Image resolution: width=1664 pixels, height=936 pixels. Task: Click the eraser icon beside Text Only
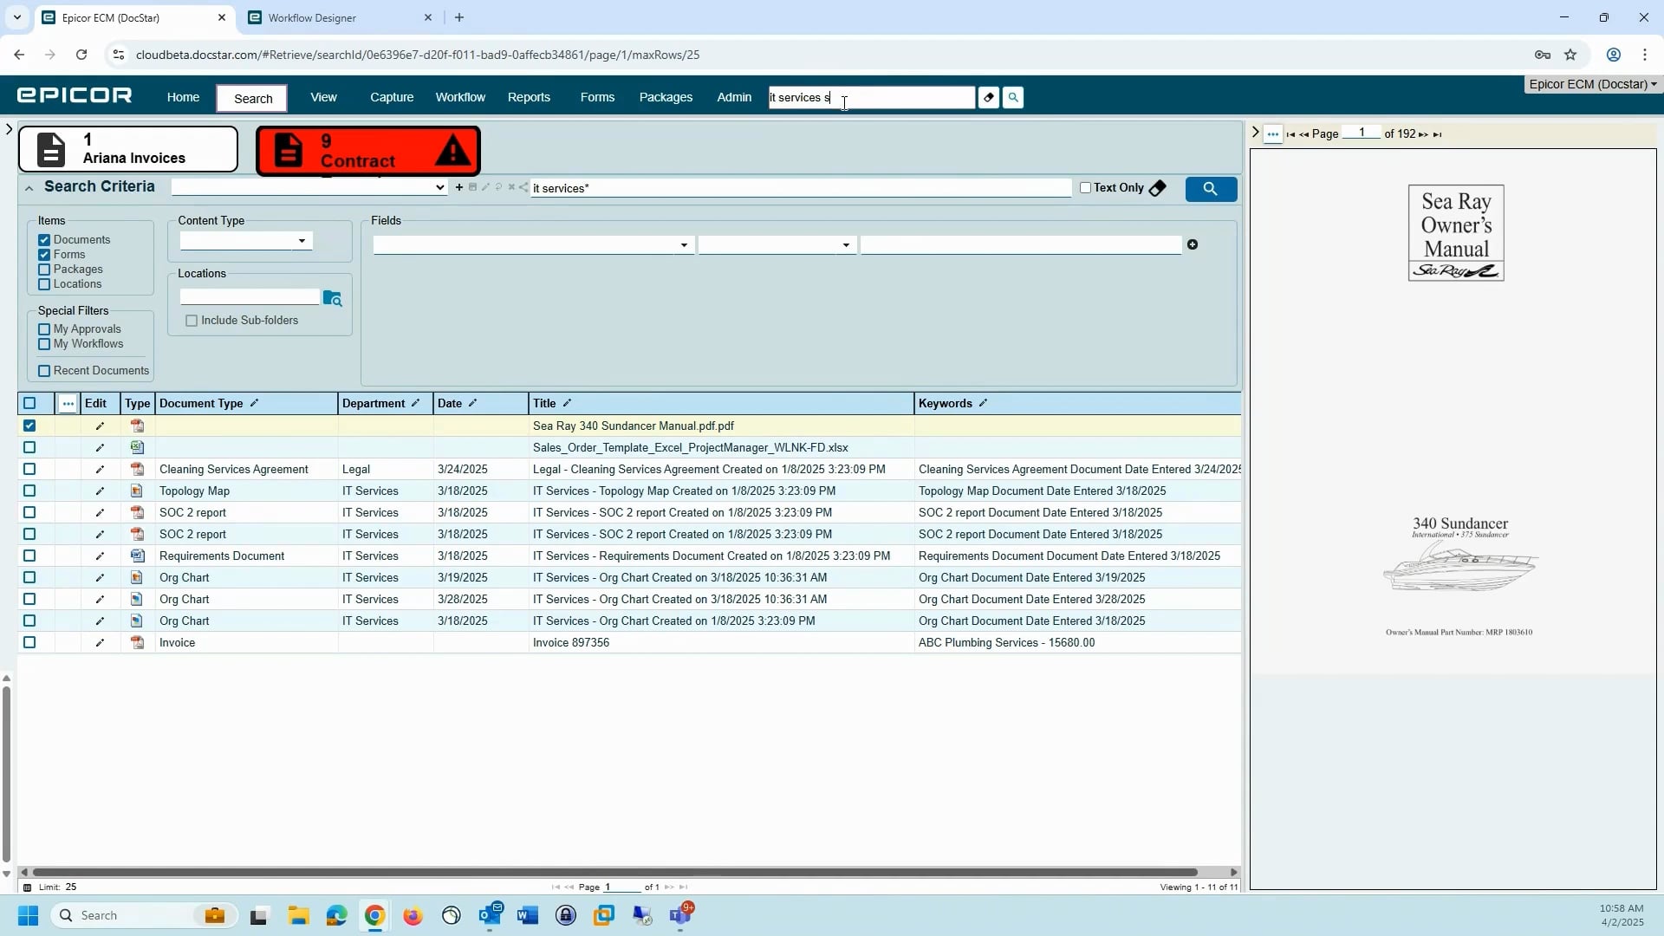click(1157, 188)
